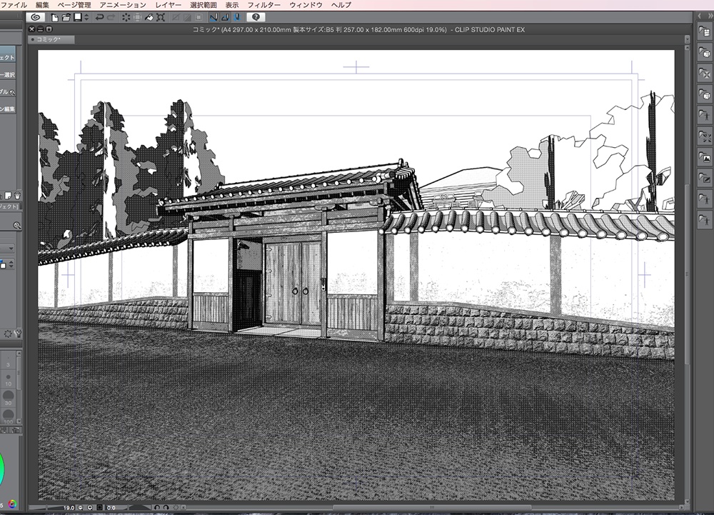Save the comic via the save toolbar icon
This screenshot has height=515, width=714.
pyautogui.click(x=78, y=16)
